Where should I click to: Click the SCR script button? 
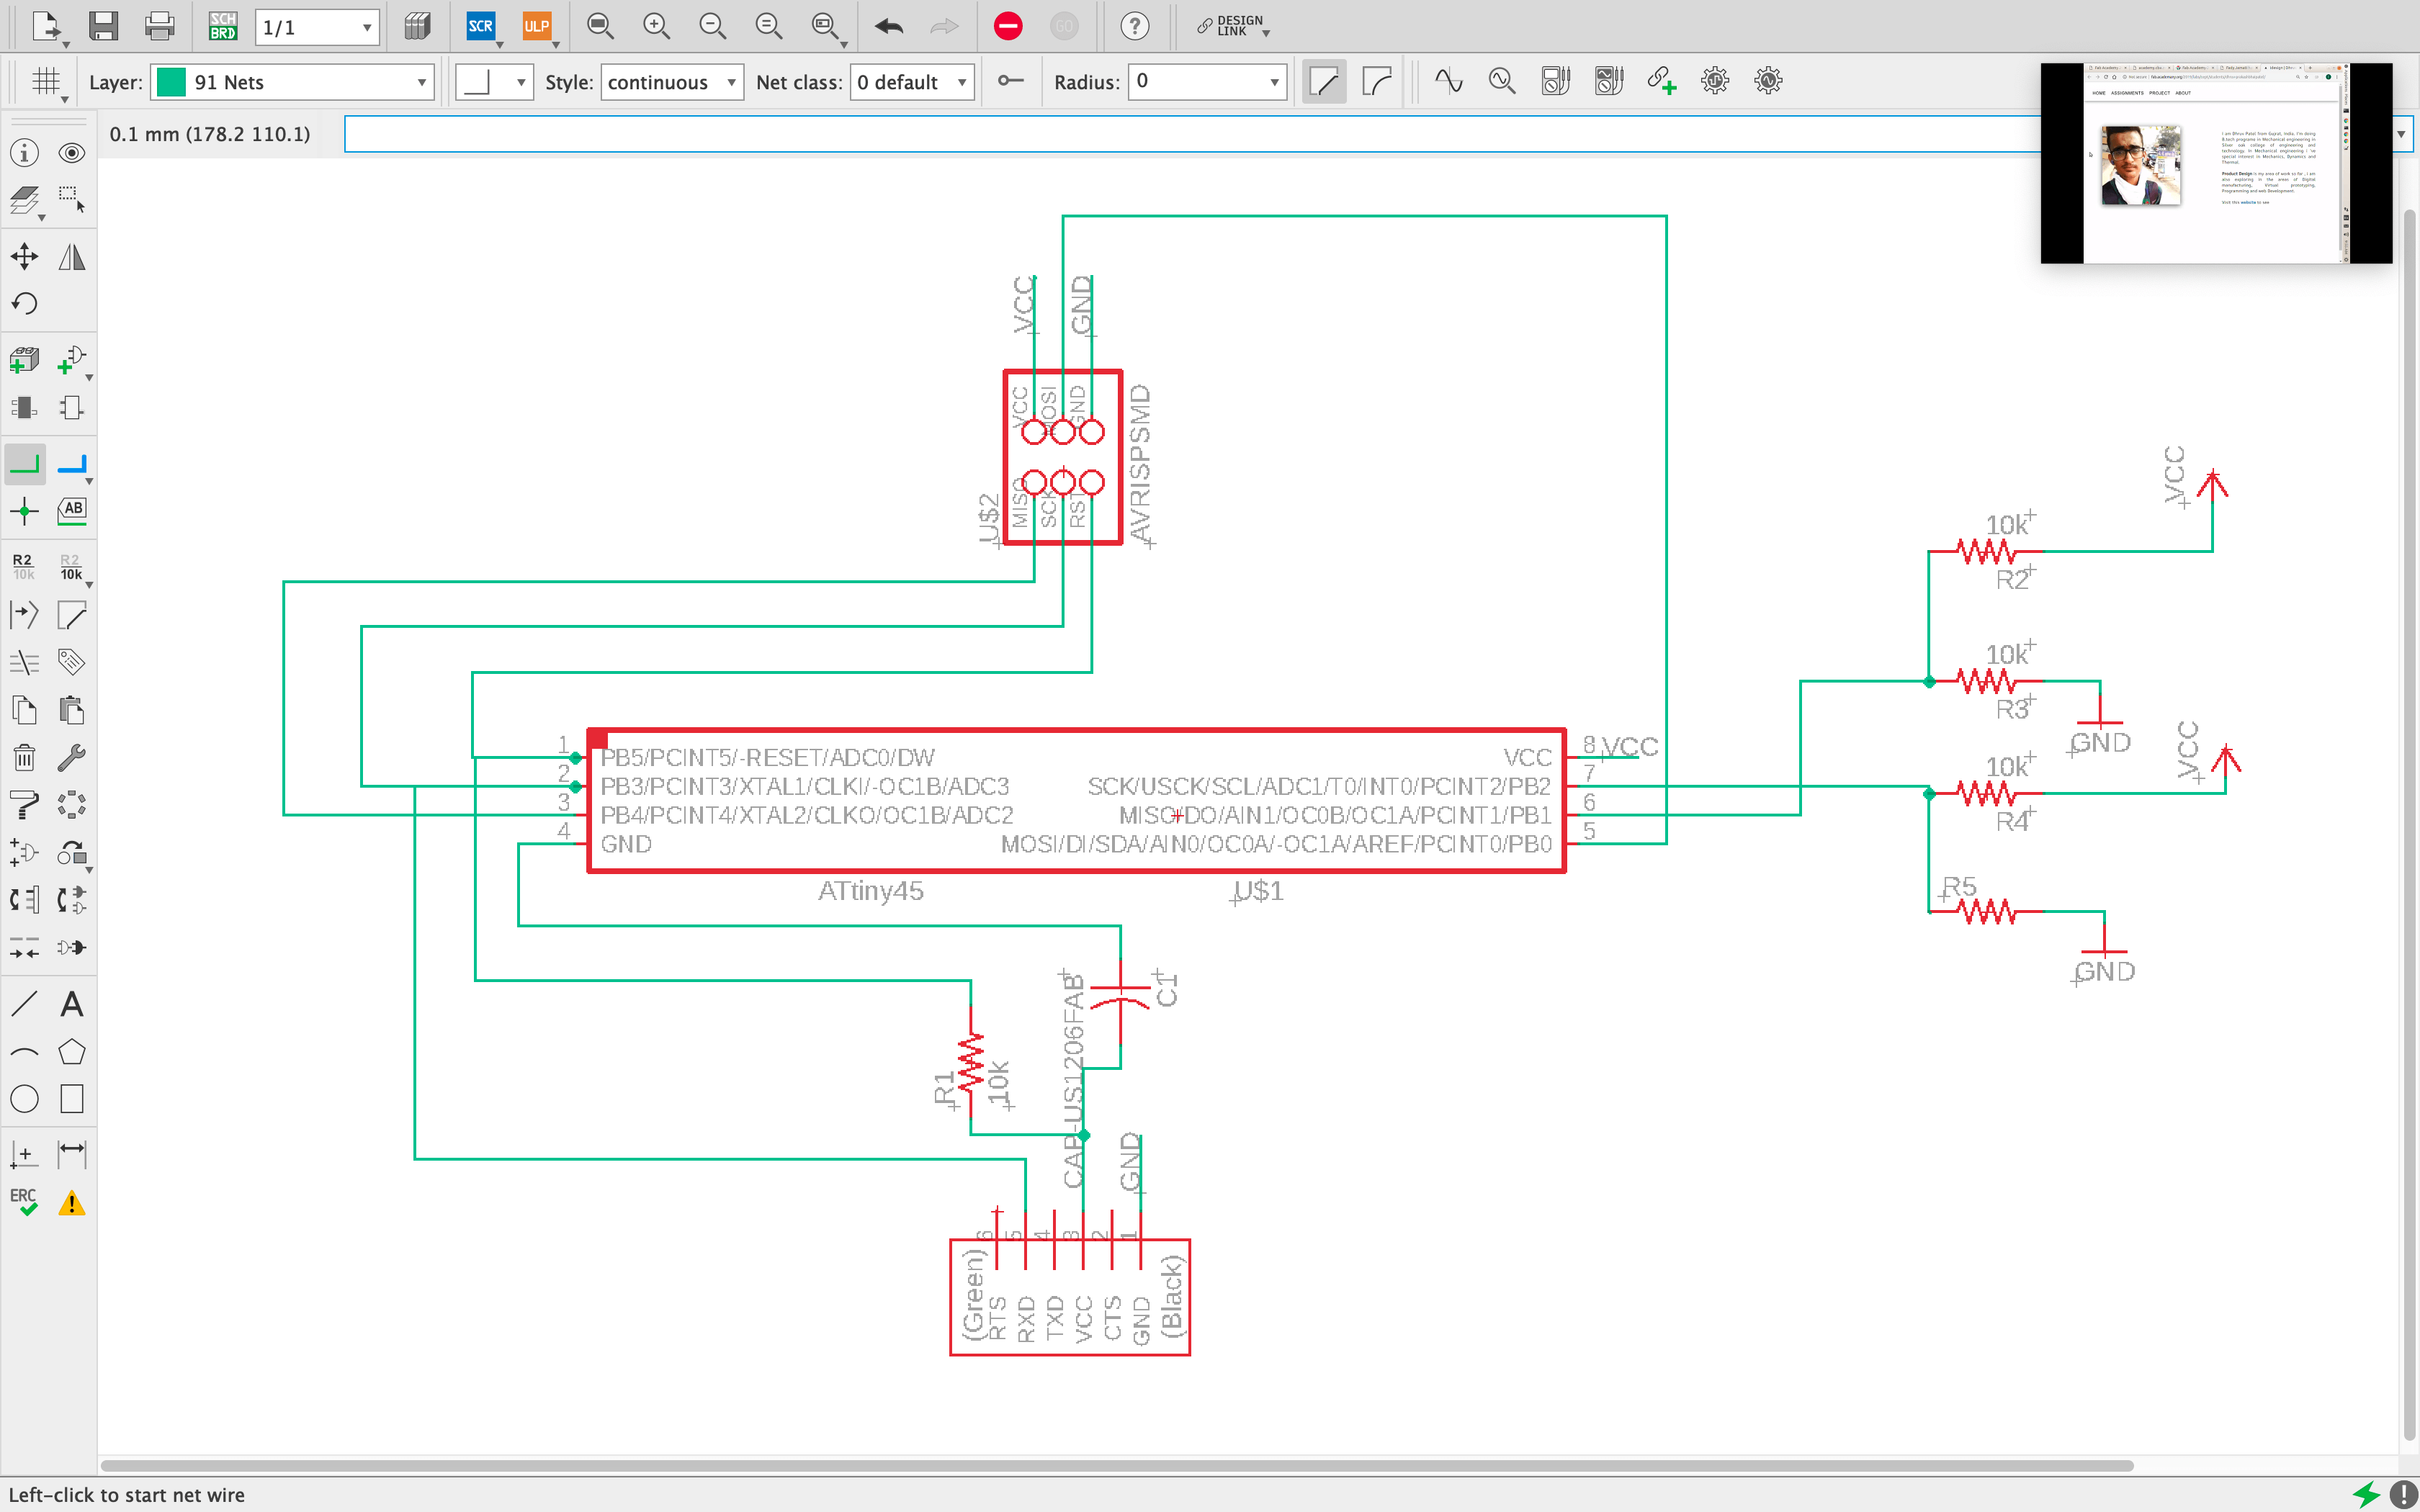[481, 27]
